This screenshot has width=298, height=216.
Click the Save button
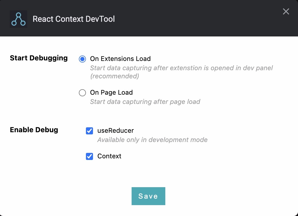click(148, 196)
